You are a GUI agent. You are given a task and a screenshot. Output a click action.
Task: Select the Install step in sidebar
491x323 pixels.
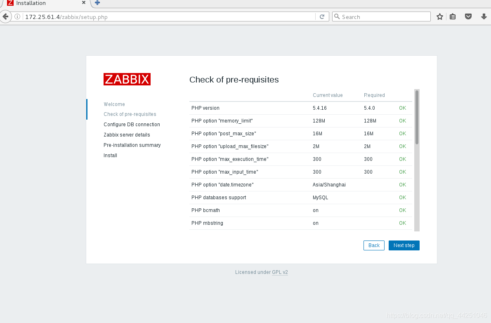point(110,156)
